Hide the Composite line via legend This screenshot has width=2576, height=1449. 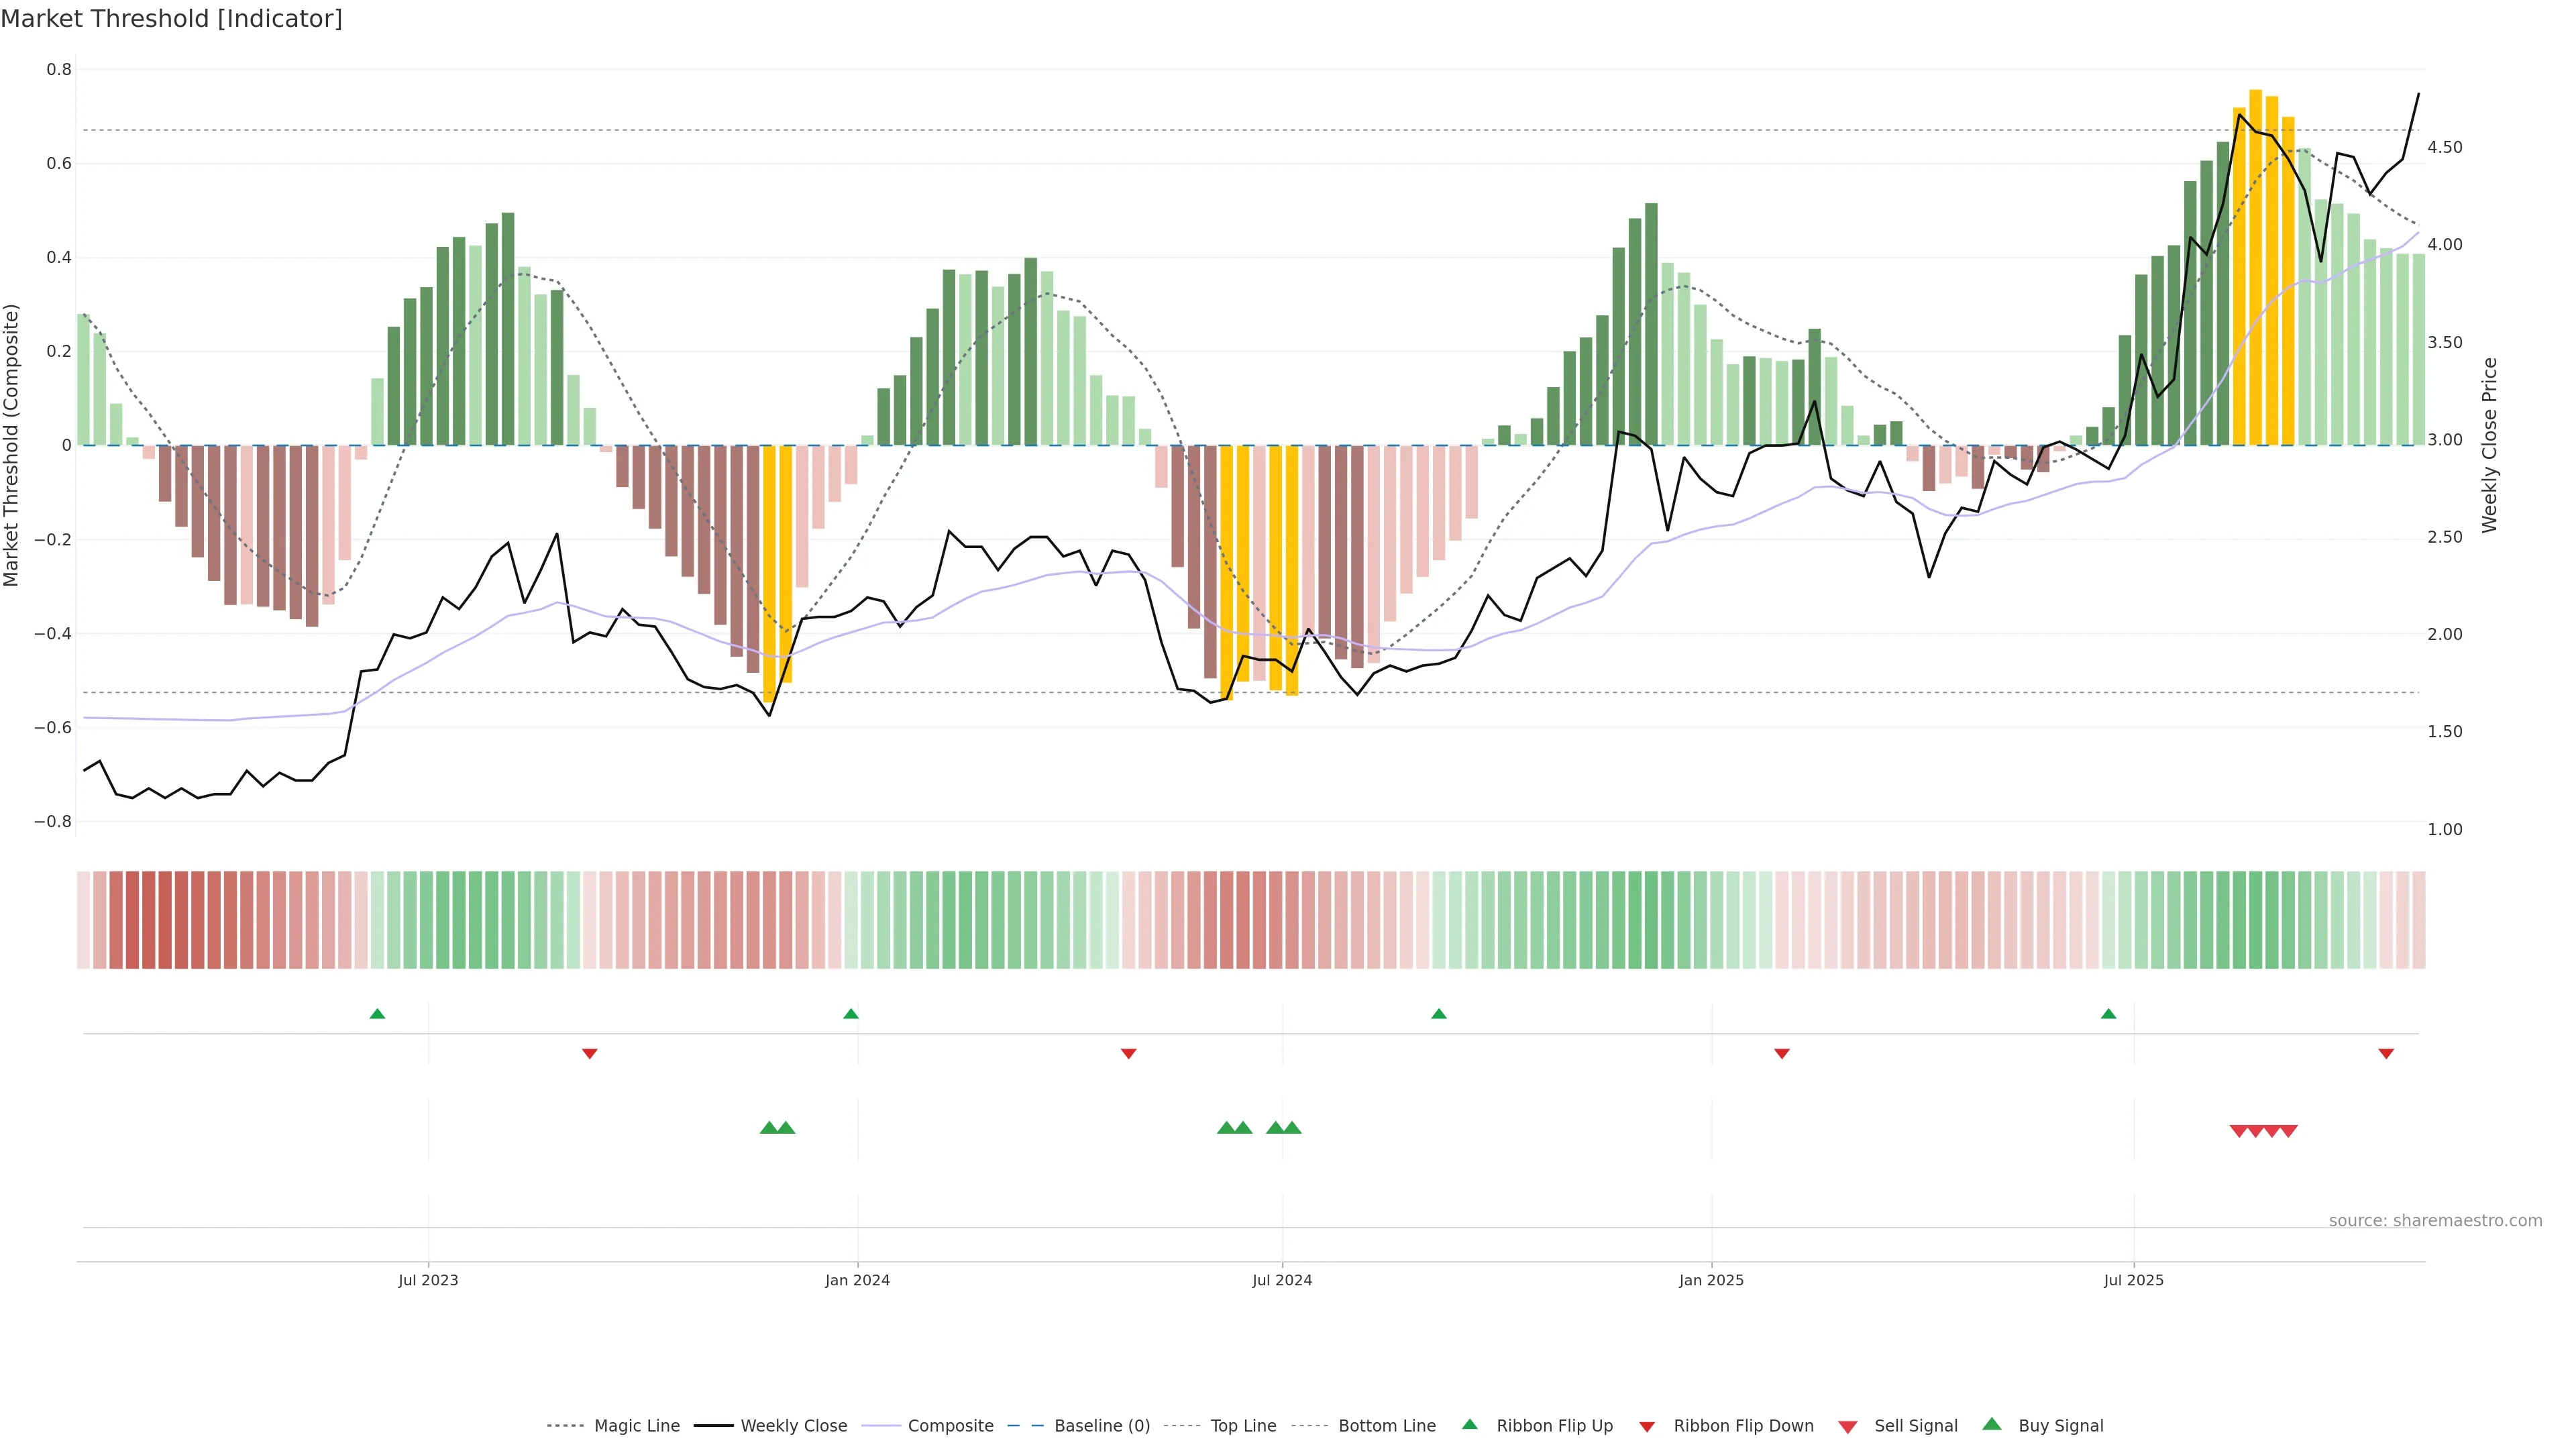[950, 1426]
